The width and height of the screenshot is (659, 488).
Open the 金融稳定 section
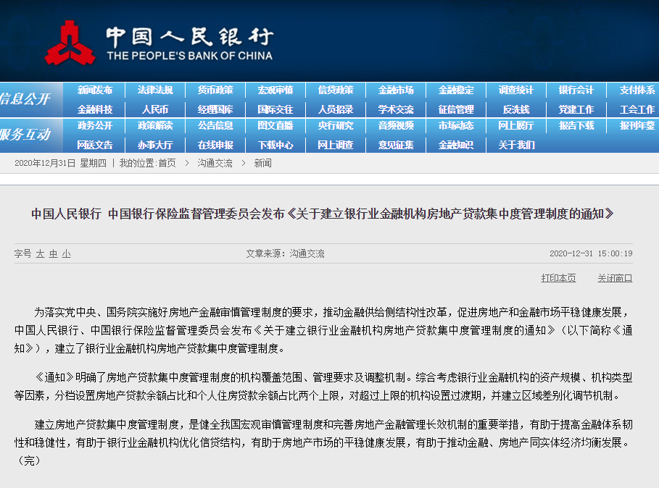pyautogui.click(x=455, y=91)
